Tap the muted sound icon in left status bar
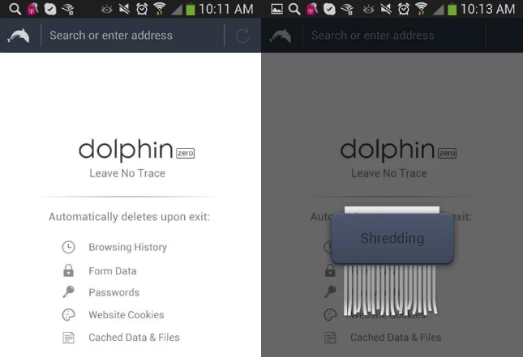 [x=124, y=9]
